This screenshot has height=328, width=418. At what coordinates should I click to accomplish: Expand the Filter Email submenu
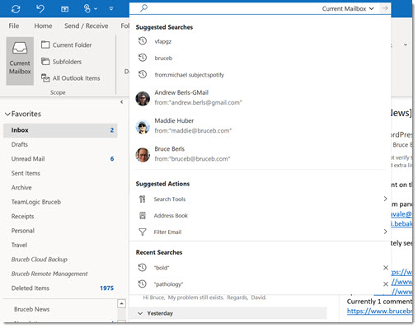click(x=385, y=232)
